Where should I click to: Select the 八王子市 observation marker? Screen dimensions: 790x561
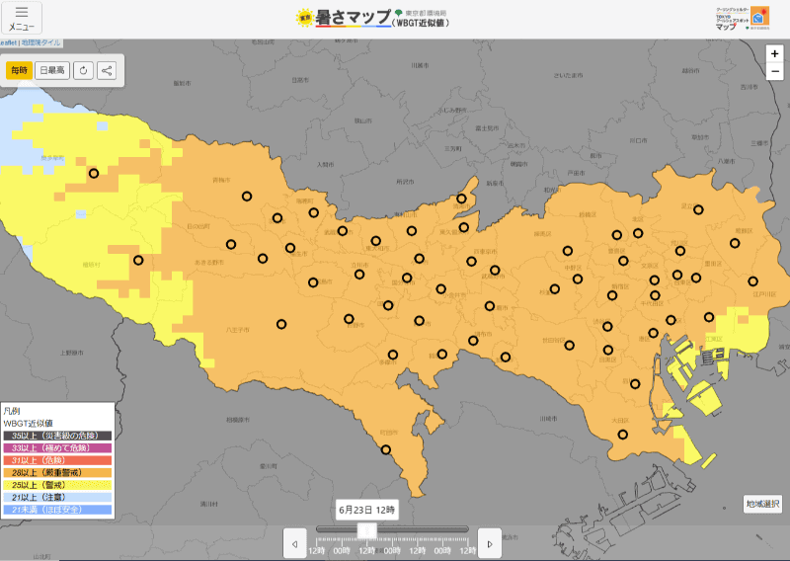pyautogui.click(x=281, y=324)
